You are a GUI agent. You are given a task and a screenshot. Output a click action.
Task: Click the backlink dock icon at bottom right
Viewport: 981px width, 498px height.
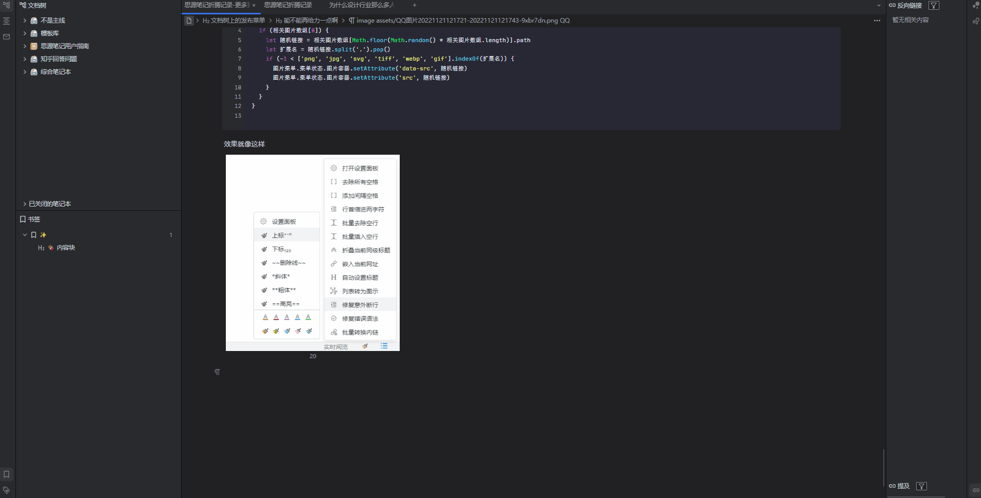tap(976, 490)
